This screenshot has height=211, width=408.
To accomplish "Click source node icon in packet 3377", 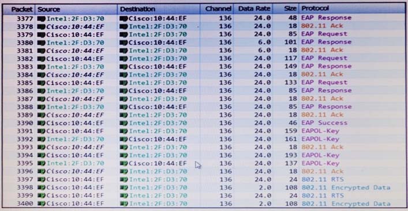I will 41,18.
